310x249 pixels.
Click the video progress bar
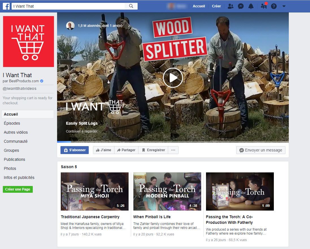173,142
